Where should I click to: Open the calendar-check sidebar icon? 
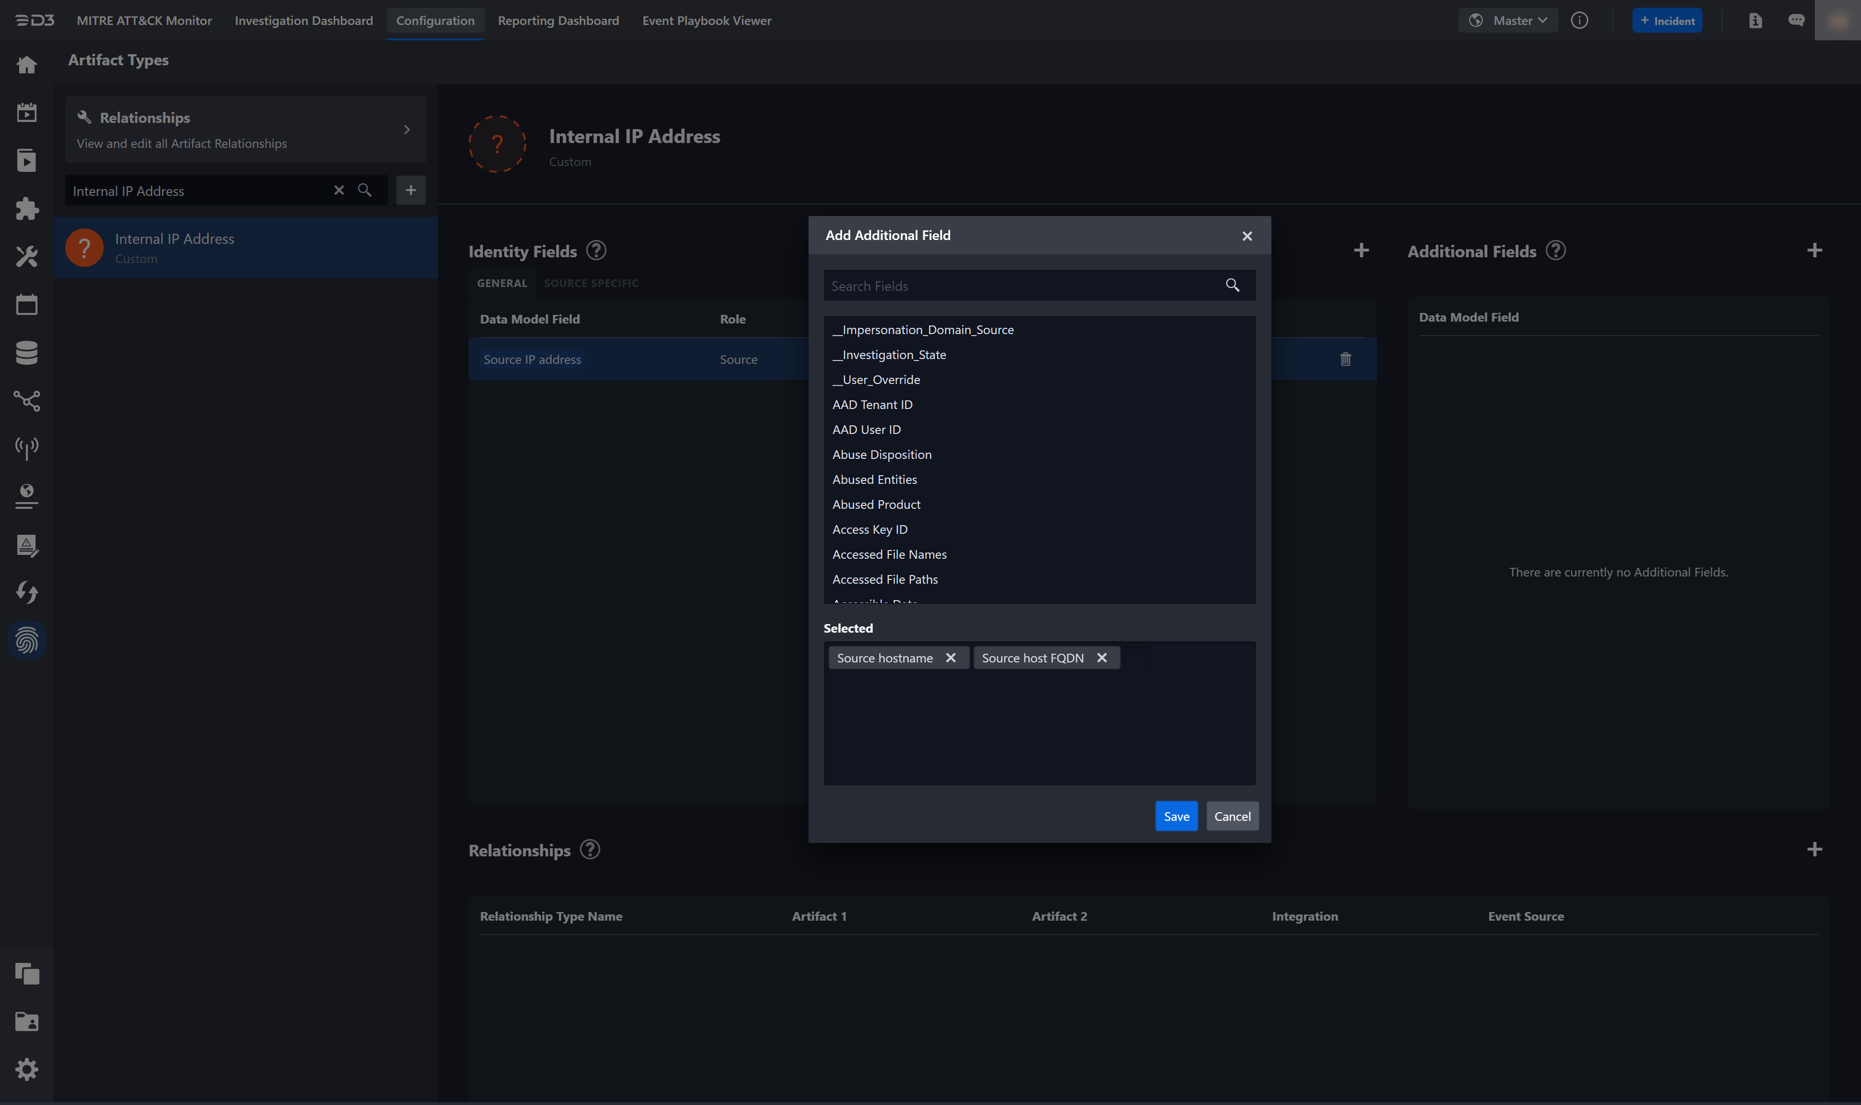click(27, 112)
